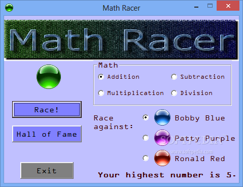
Task: Click the large green player ball
Action: (49, 77)
